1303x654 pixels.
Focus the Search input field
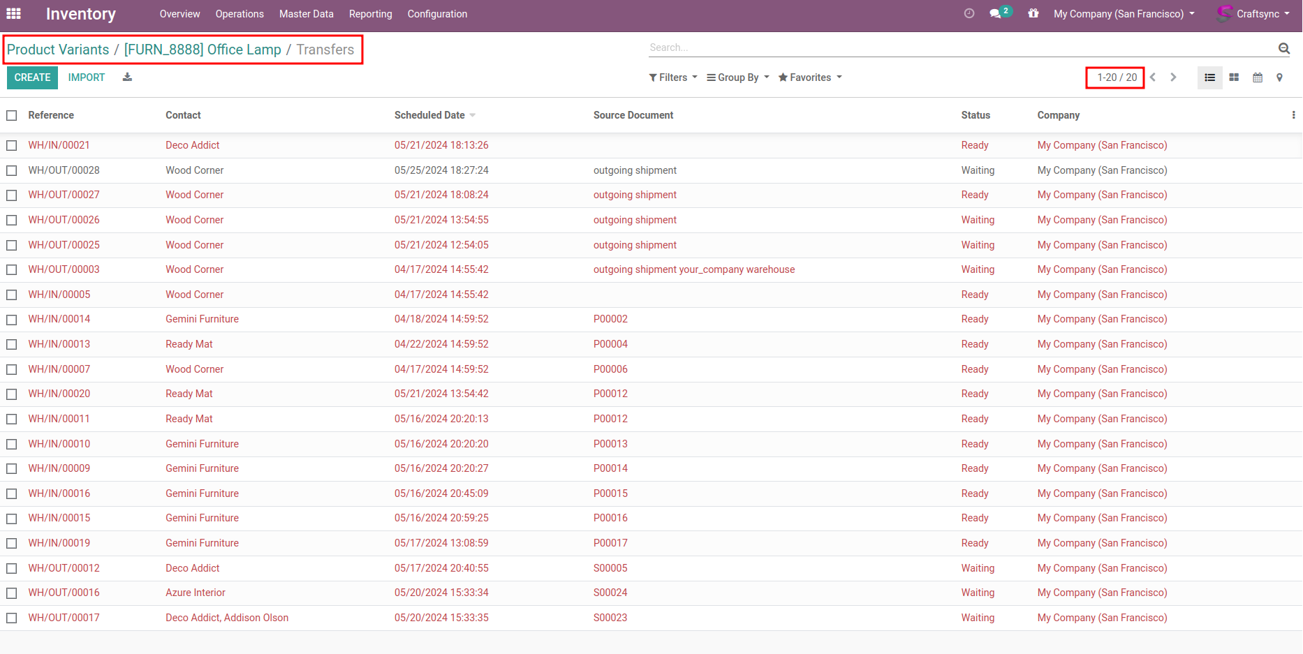[x=957, y=47]
